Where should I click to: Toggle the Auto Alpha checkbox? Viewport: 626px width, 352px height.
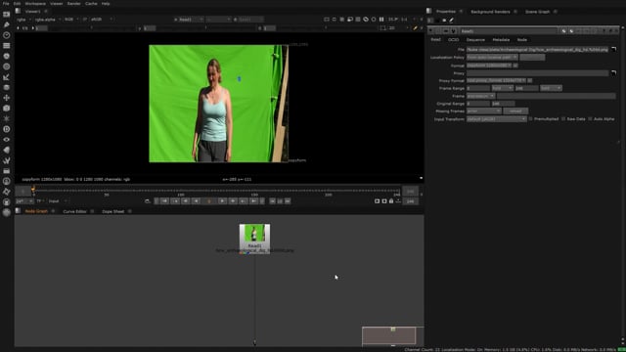(590, 119)
